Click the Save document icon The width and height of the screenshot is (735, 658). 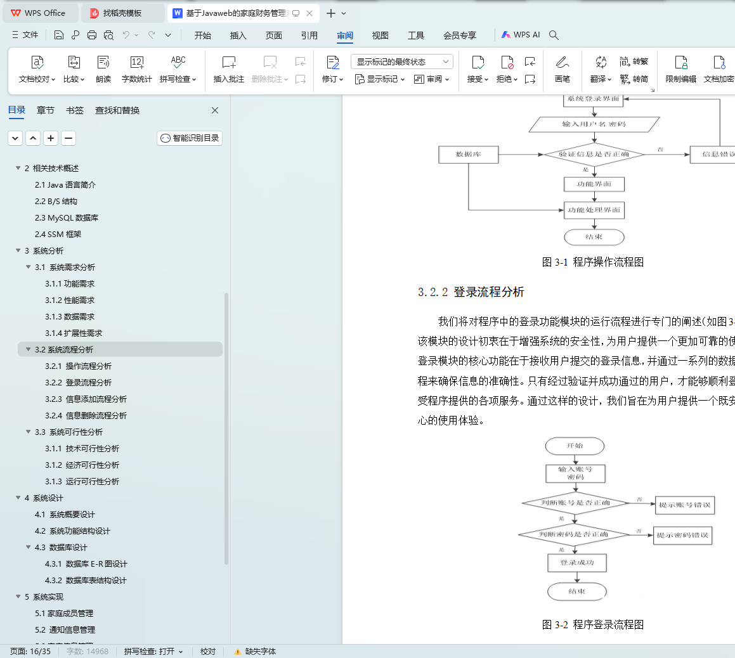[x=58, y=35]
